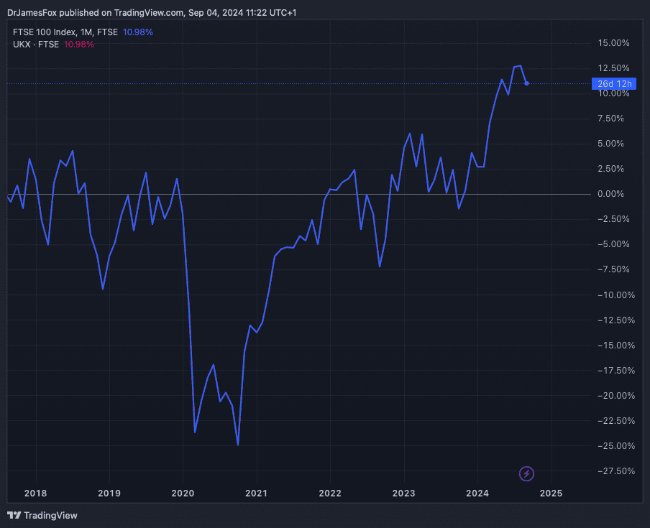Select the 2023 label on the time axis
Viewport: 650px width, 528px height.
pyautogui.click(x=403, y=493)
